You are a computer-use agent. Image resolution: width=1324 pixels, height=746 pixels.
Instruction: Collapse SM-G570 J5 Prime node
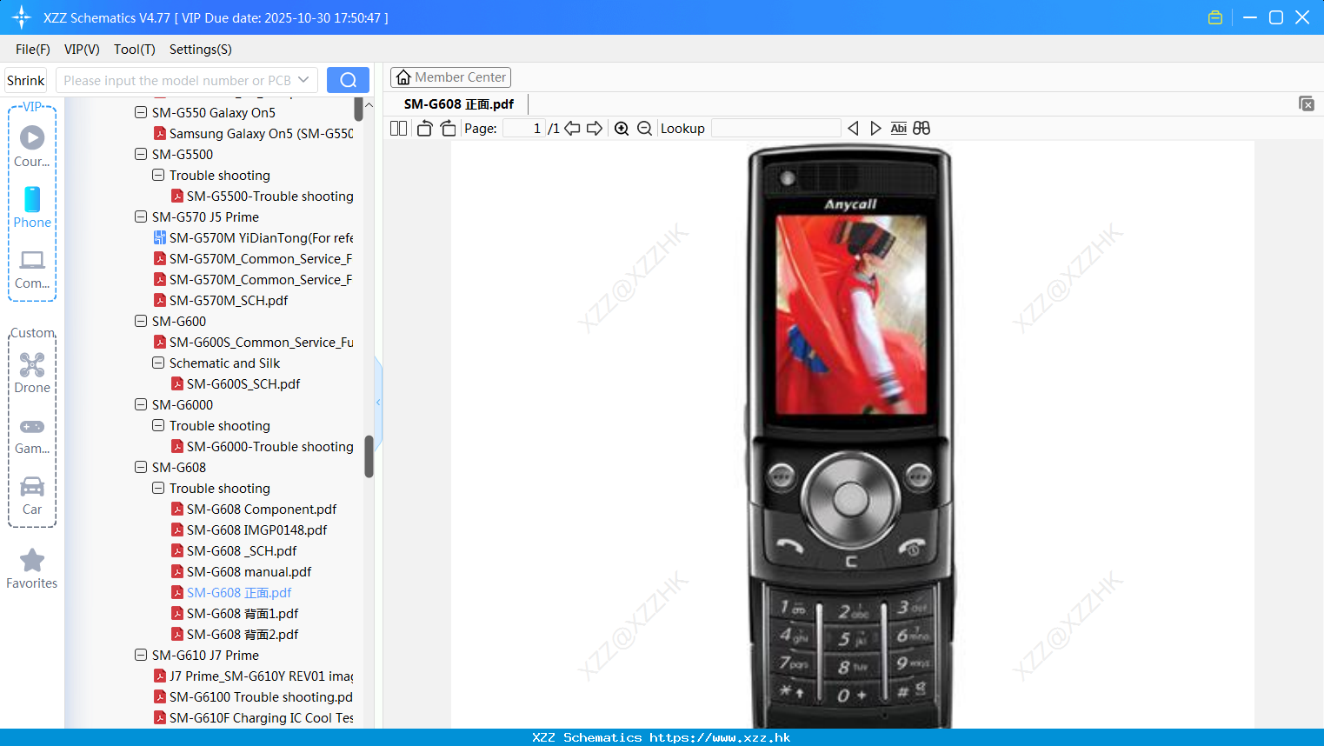coord(141,216)
